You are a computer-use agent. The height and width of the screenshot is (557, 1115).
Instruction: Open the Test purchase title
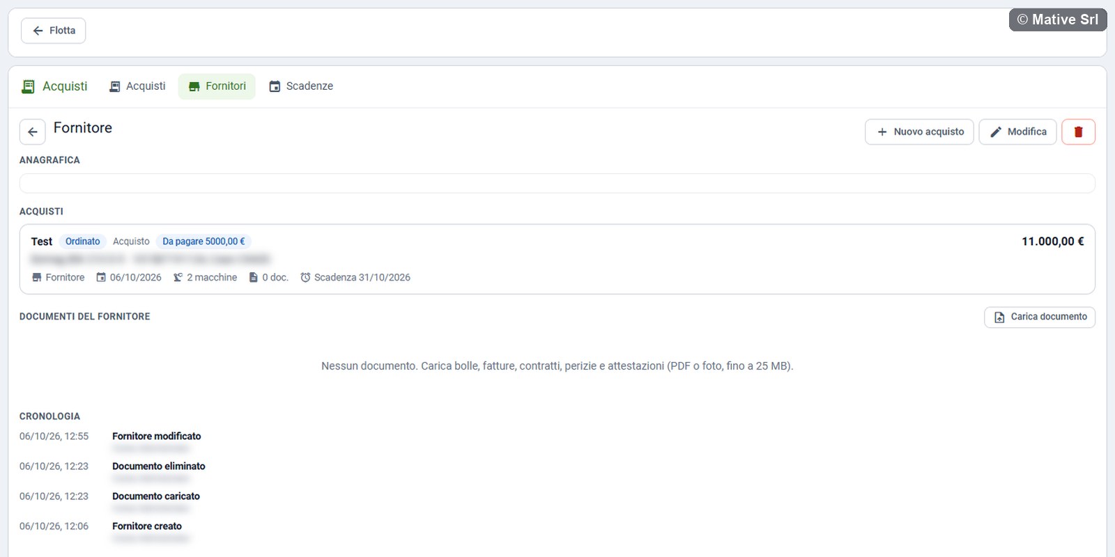(x=42, y=242)
